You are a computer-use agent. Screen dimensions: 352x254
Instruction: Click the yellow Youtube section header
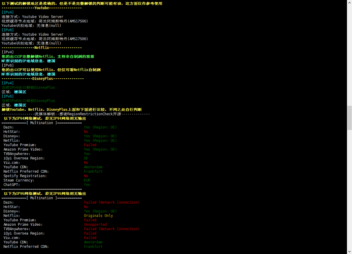(x=42, y=8)
